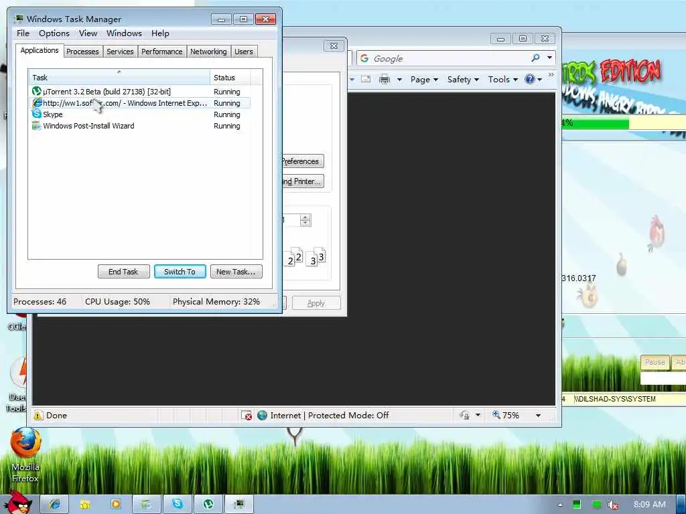Image resolution: width=686 pixels, height=514 pixels.
Task: Select the Applications tab
Action: click(40, 50)
